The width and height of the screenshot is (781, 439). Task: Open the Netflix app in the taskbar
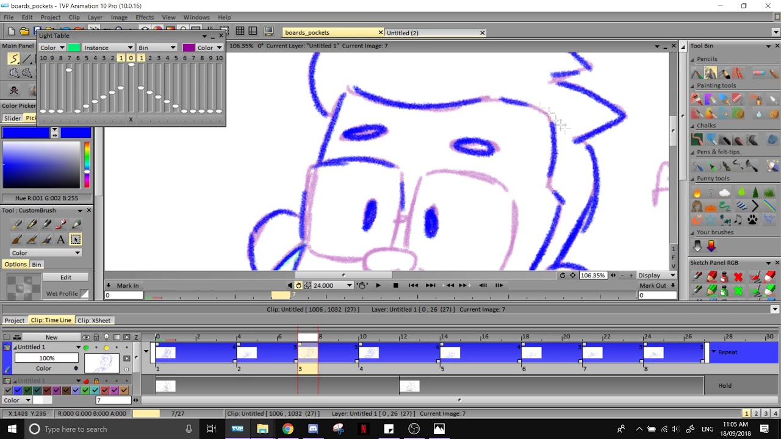click(364, 429)
